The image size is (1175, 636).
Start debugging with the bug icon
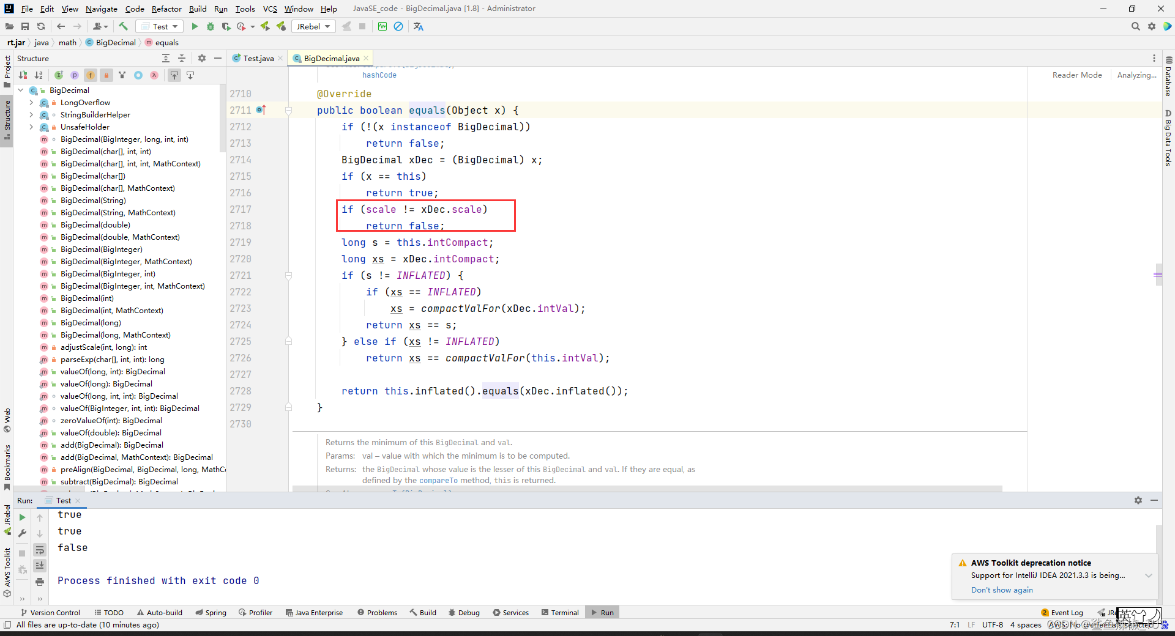[211, 26]
